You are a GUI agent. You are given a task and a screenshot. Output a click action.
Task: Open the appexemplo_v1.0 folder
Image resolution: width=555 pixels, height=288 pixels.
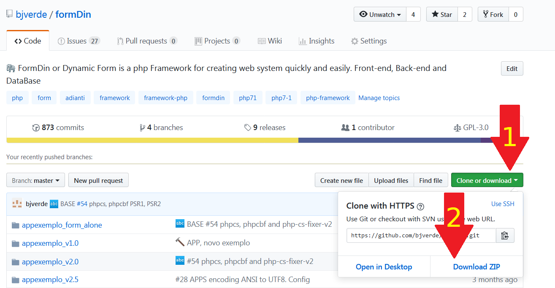[x=50, y=243]
